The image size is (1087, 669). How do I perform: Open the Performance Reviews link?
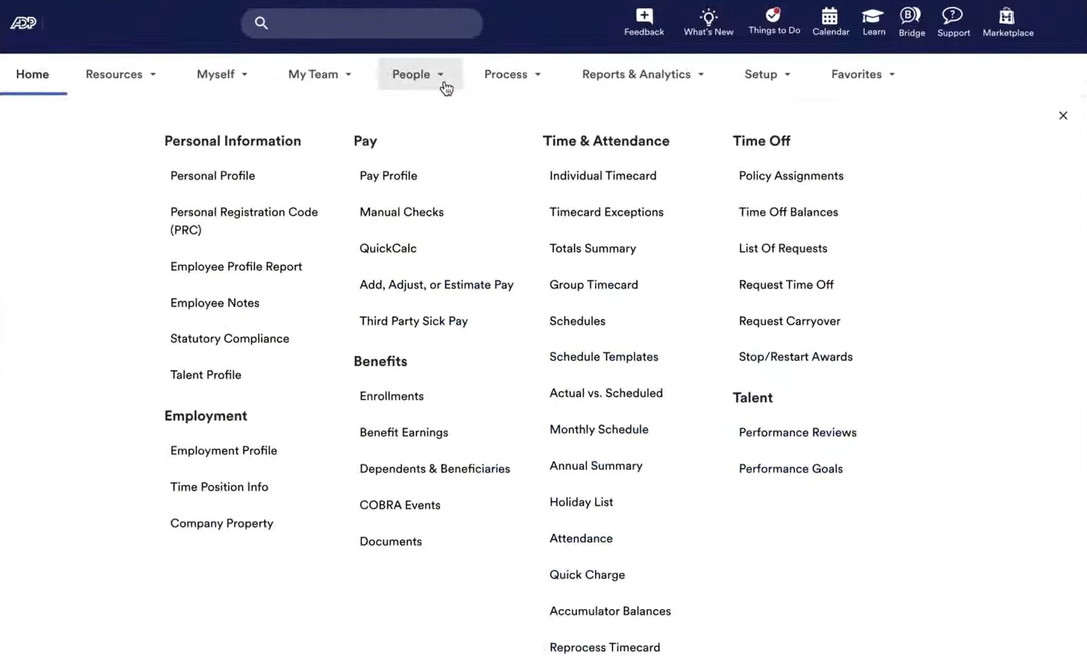(797, 432)
